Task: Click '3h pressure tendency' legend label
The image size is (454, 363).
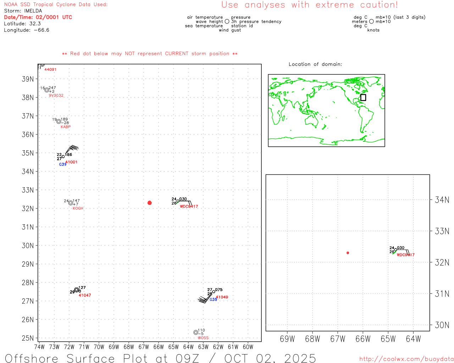Action: 256,22
